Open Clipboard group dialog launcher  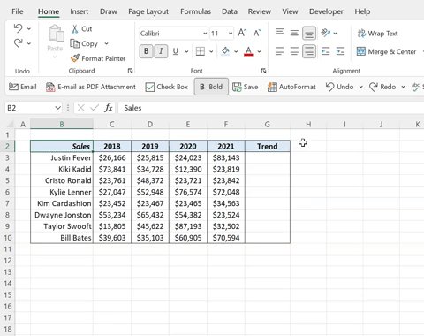point(130,71)
